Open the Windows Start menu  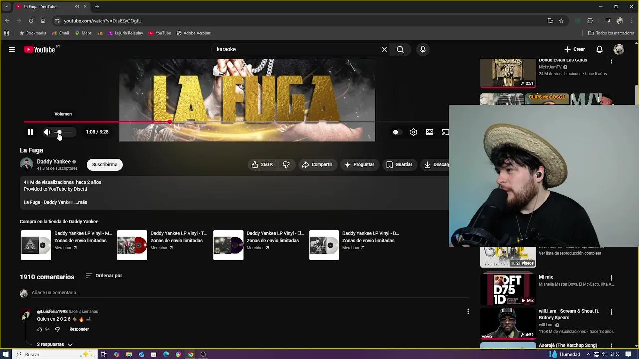click(6, 354)
